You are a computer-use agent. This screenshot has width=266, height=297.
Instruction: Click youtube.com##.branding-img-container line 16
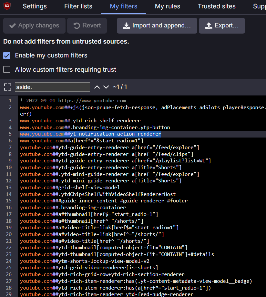(x=73, y=207)
